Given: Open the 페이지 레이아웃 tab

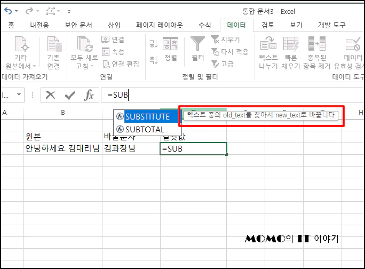Looking at the screenshot, I should click(160, 25).
